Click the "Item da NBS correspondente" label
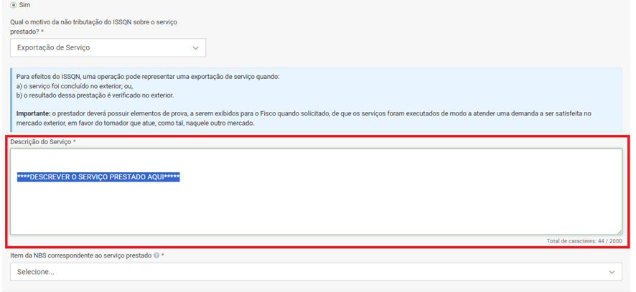This screenshot has width=636, height=292. [80, 255]
